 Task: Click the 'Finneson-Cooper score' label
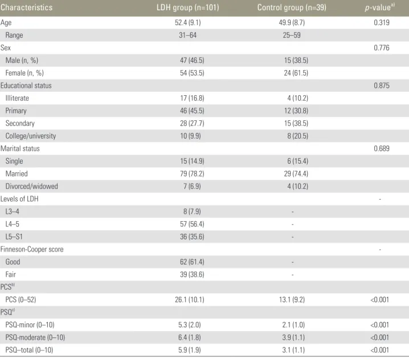click(32, 249)
